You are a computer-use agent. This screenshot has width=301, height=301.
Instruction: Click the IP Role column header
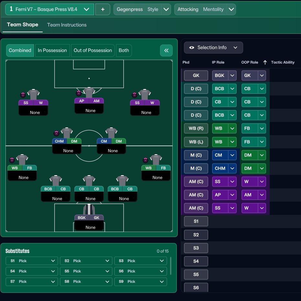[218, 62]
